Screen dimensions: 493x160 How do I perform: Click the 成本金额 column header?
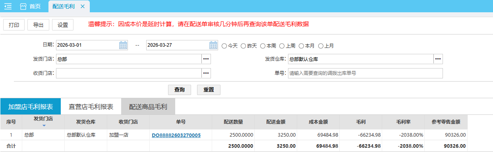319,122
